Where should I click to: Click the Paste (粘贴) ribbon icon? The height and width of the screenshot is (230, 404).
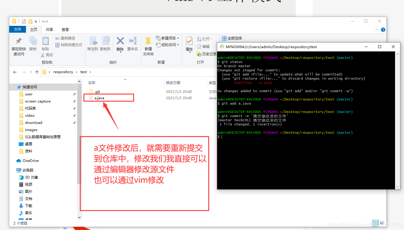click(45, 41)
